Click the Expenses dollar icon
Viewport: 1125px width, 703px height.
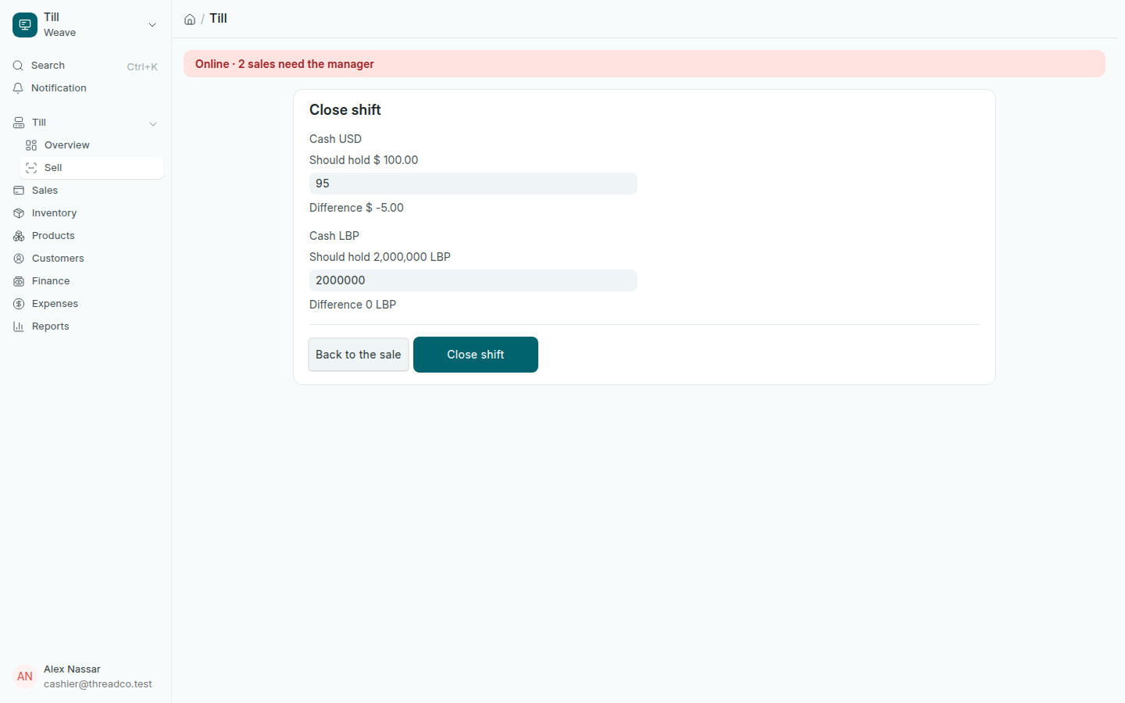(x=19, y=304)
